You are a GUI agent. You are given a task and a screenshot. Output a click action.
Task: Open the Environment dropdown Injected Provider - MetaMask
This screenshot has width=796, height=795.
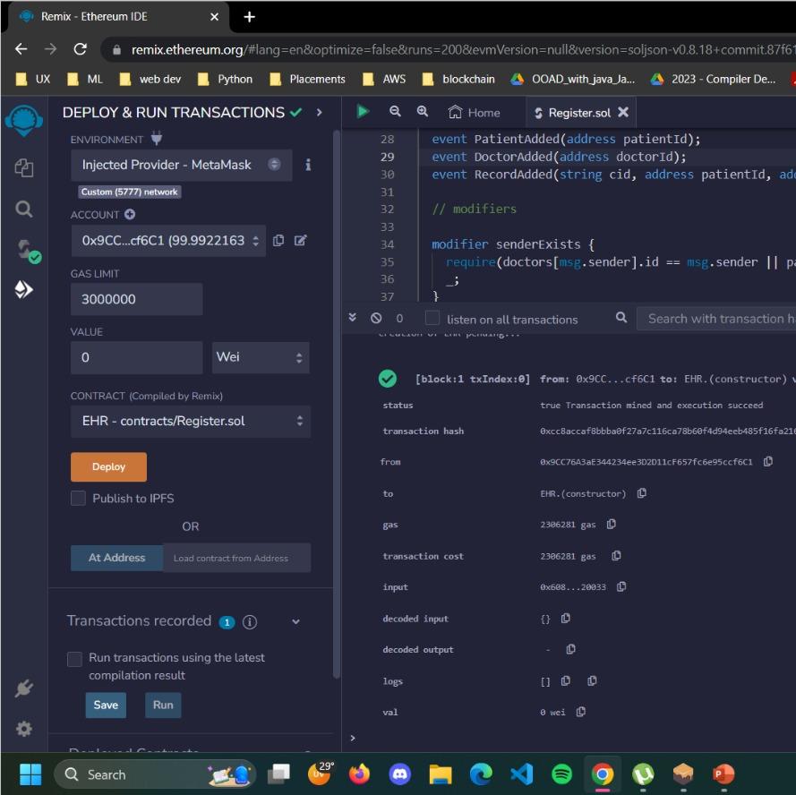[x=181, y=165]
